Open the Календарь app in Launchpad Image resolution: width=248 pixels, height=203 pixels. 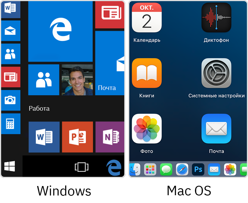coord(147,18)
